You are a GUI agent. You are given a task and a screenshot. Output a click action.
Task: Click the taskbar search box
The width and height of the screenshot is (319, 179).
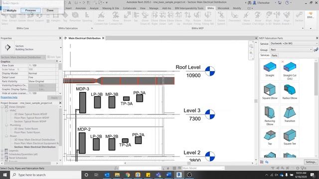pyautogui.click(x=45, y=175)
